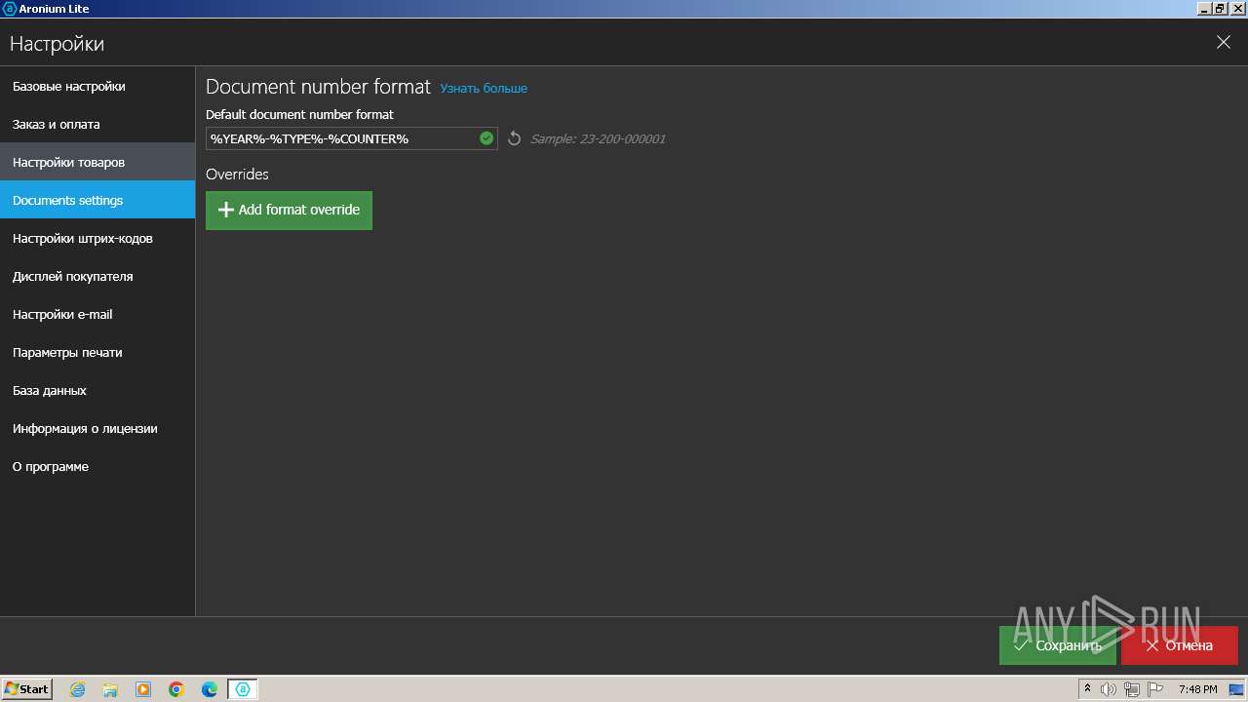Screen dimensions: 1248x702
Task: Click the Show desktop tray button
Action: [x=1237, y=689]
